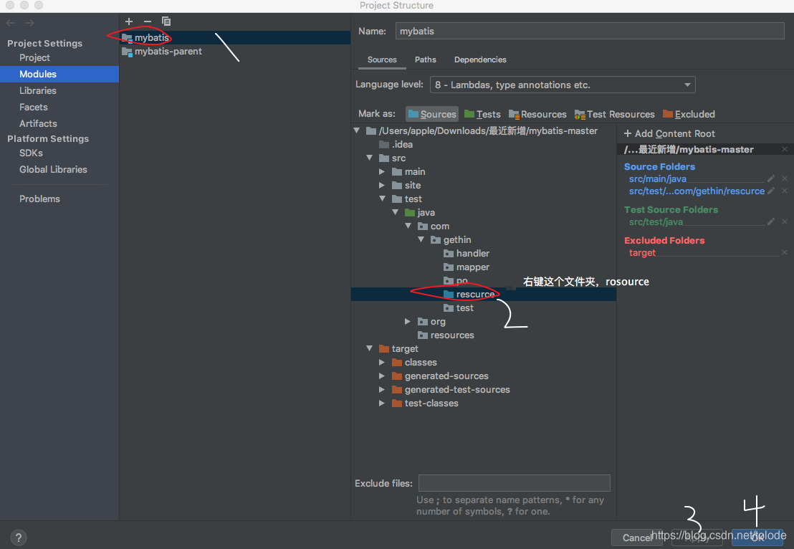Remove src/test/java test source folder

pos(785,221)
